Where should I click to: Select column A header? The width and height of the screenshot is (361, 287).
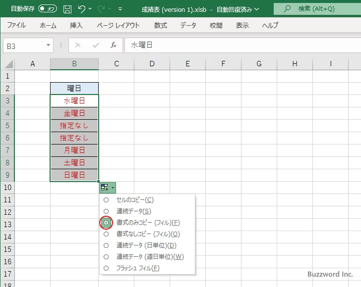(x=32, y=64)
